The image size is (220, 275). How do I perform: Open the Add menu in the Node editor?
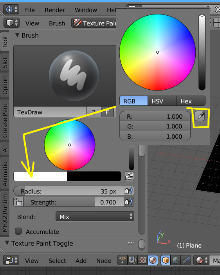tap(81, 261)
